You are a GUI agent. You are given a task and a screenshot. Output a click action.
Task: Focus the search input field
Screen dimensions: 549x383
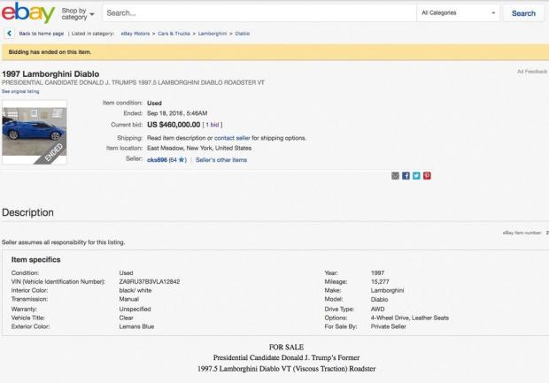(x=257, y=13)
